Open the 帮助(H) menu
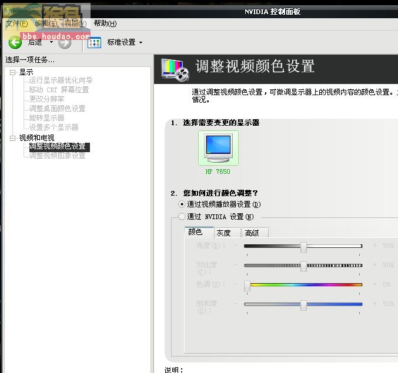Image resolution: width=398 pixels, height=373 pixels. point(105,23)
